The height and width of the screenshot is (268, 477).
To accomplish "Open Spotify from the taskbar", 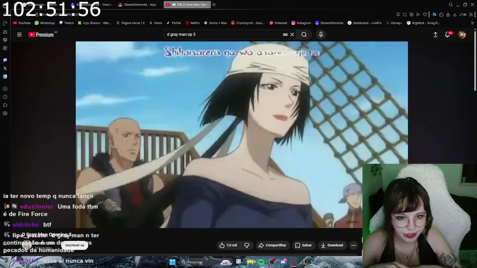I will click(x=261, y=262).
